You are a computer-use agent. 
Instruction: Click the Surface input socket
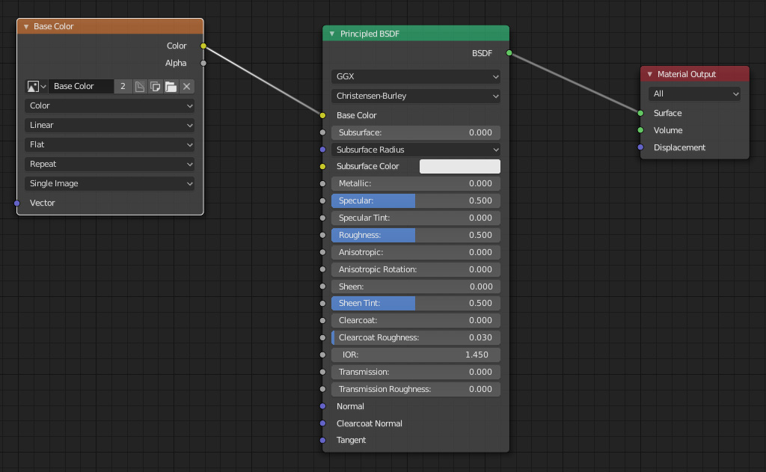tap(640, 113)
